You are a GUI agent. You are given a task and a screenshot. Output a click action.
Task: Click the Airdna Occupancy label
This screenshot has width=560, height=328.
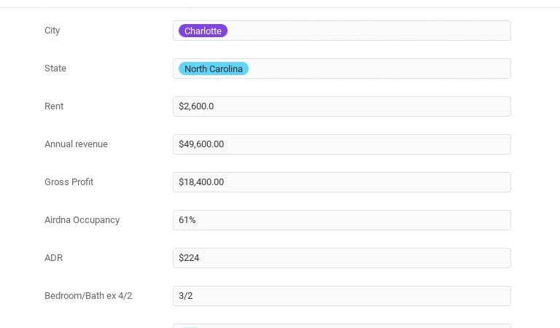(x=82, y=220)
